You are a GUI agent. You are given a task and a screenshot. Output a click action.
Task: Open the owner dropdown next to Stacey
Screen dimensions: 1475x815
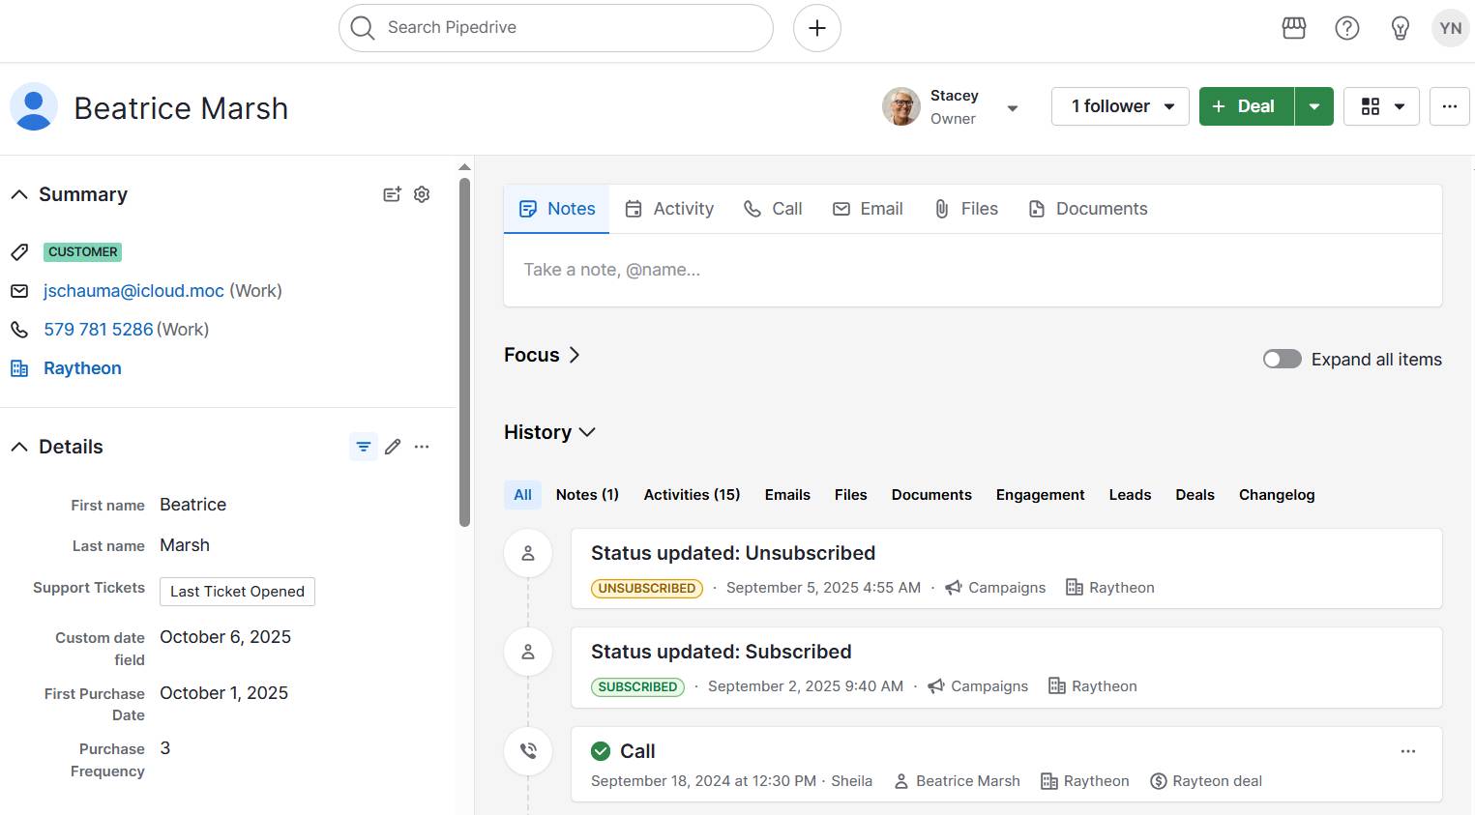pos(1012,108)
